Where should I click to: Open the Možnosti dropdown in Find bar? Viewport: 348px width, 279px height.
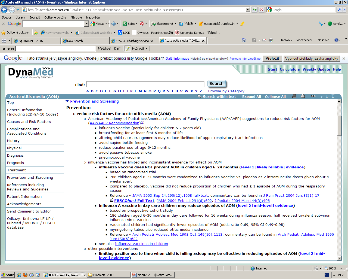(x=140, y=48)
